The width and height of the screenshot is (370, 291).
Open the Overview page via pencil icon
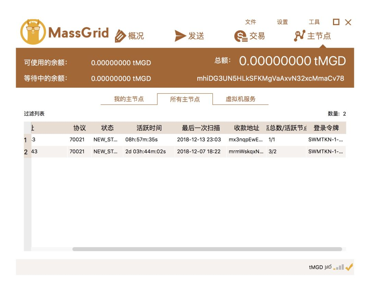pyautogui.click(x=120, y=36)
